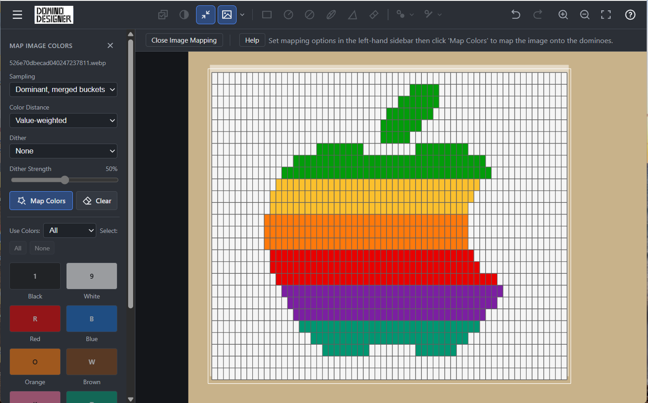Open the Sampling dropdown
The height and width of the screenshot is (403, 648).
point(63,89)
